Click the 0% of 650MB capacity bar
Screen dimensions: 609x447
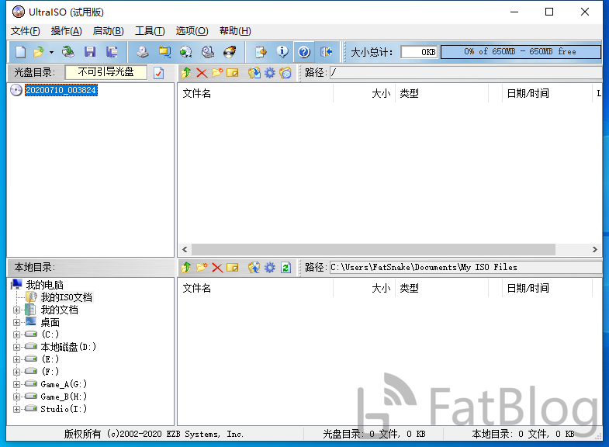point(521,52)
